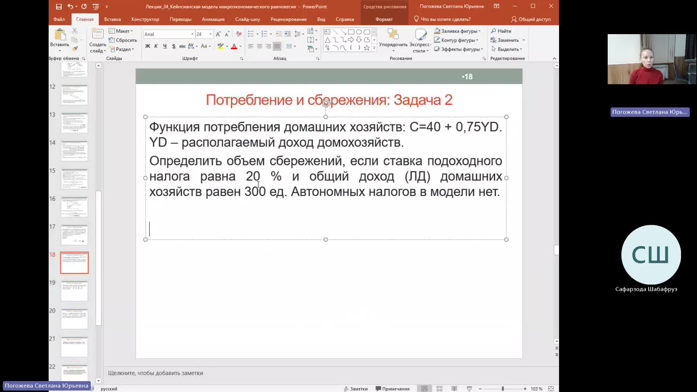Toggle strikethrough (abc) formatting
The height and width of the screenshot is (392, 697).
(182, 46)
